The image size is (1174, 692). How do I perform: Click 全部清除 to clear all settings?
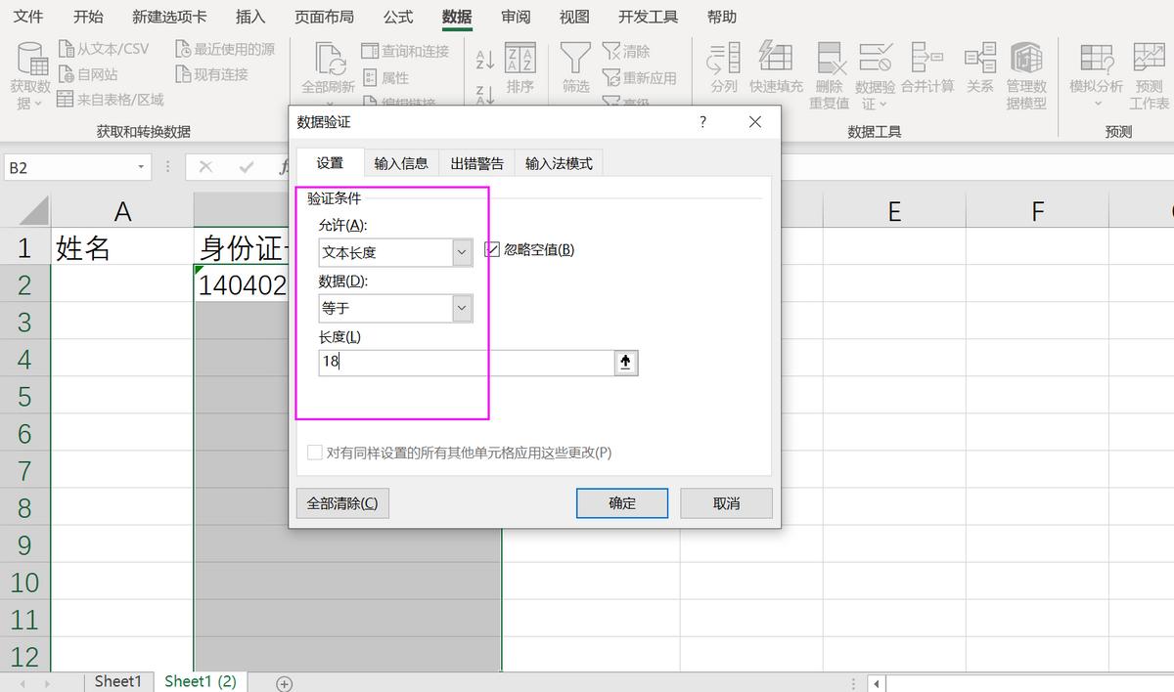342,502
